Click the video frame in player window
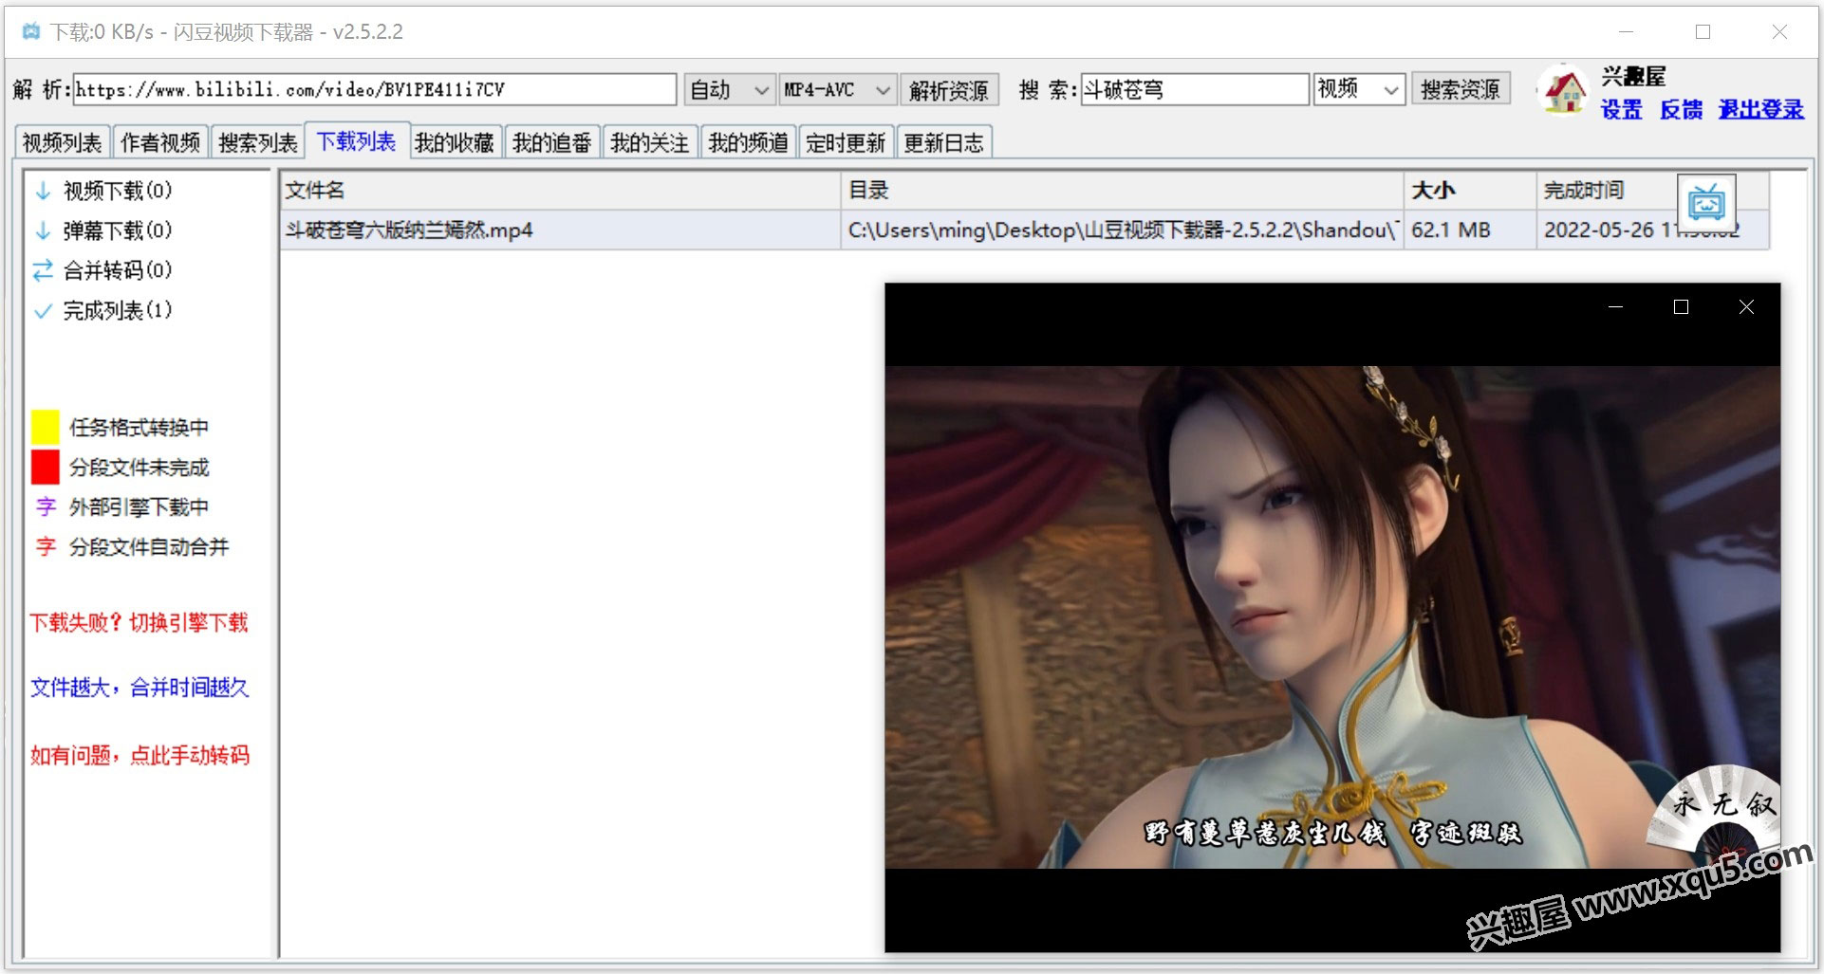Screen dimensions: 1824x974 (1332, 616)
